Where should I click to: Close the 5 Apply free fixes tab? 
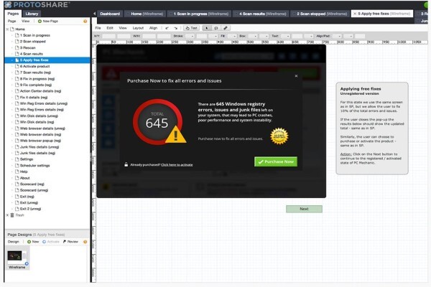355,14
